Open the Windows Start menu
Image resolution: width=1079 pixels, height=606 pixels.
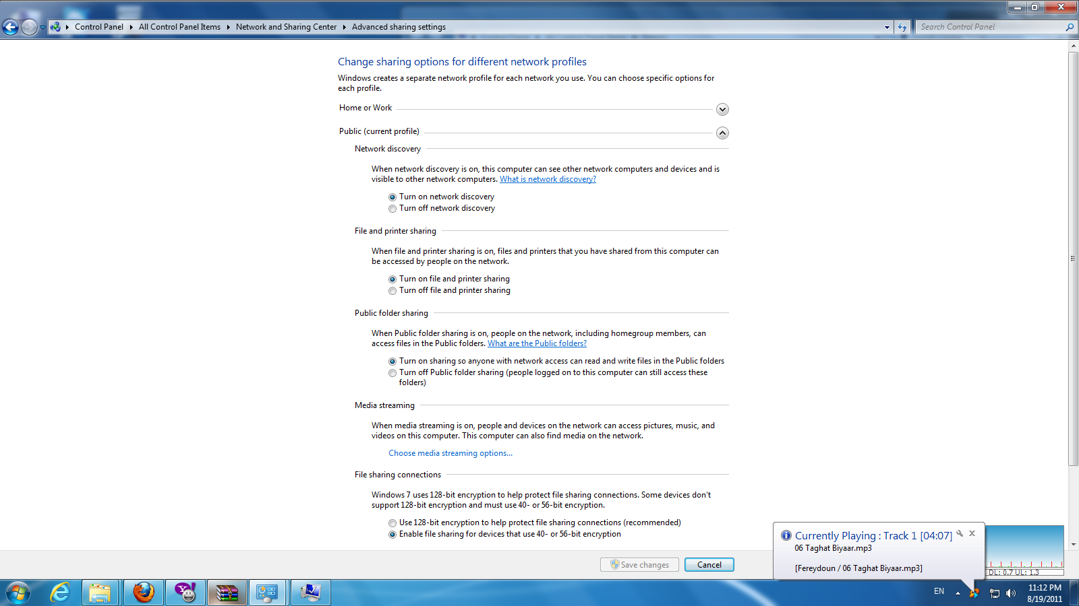point(18,593)
